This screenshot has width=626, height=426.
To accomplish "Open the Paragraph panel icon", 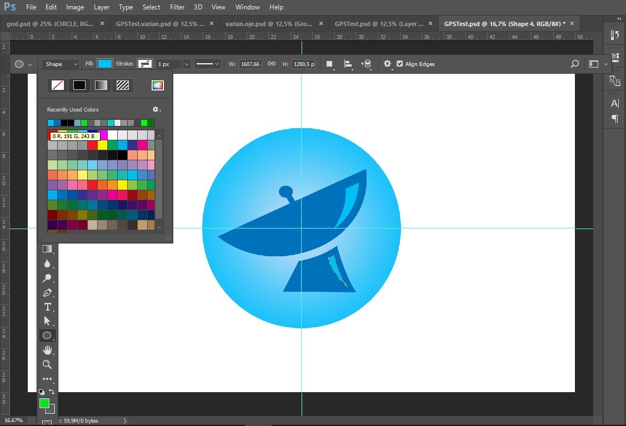I will (615, 118).
